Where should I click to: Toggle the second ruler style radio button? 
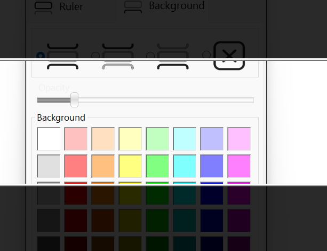(x=95, y=56)
